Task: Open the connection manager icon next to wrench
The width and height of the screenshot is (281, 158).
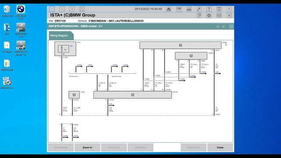Action: [189, 9]
